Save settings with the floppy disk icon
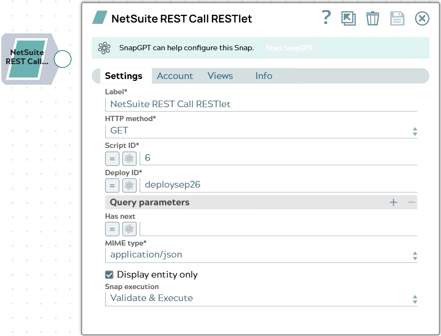This screenshot has width=441, height=336. [397, 19]
